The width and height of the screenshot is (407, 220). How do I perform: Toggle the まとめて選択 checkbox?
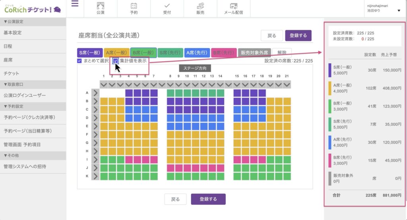[x=79, y=61]
